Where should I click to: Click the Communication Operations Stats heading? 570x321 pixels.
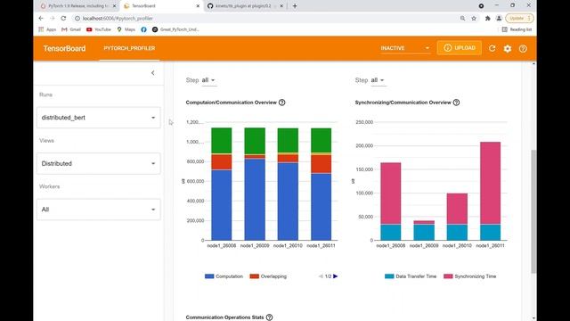224,317
